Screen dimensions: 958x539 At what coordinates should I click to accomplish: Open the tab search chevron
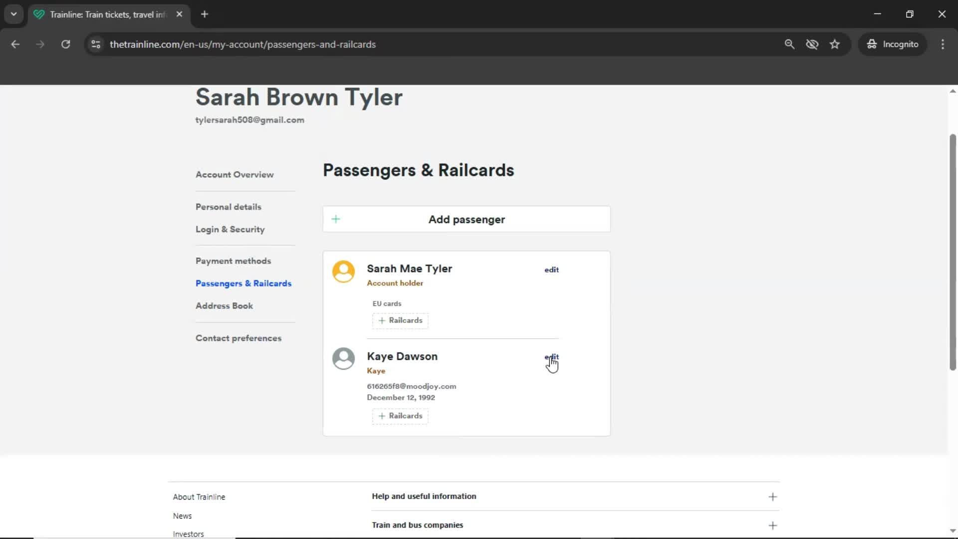tap(13, 14)
